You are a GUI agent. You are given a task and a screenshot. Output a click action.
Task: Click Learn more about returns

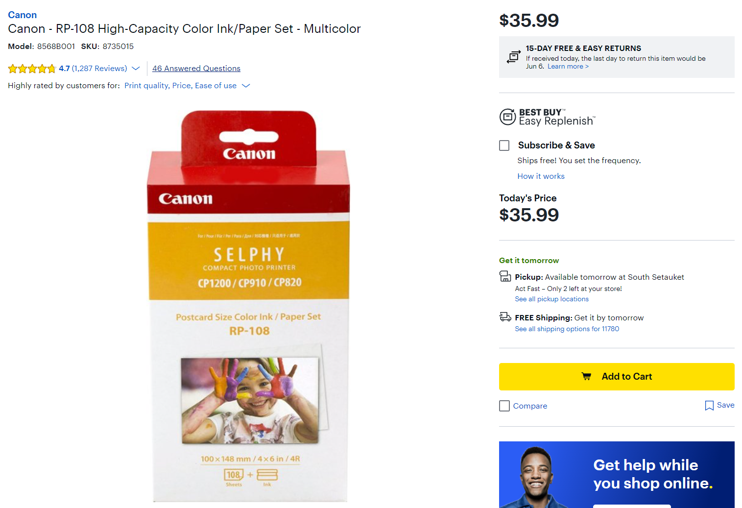[x=568, y=67]
